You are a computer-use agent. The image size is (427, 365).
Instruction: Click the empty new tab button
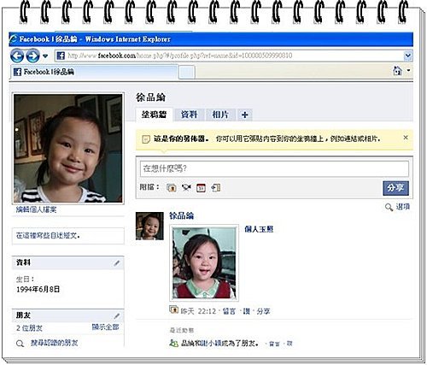187,72
